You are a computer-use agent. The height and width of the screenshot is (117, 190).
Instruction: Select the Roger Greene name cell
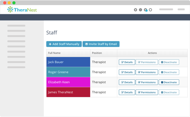point(68,72)
